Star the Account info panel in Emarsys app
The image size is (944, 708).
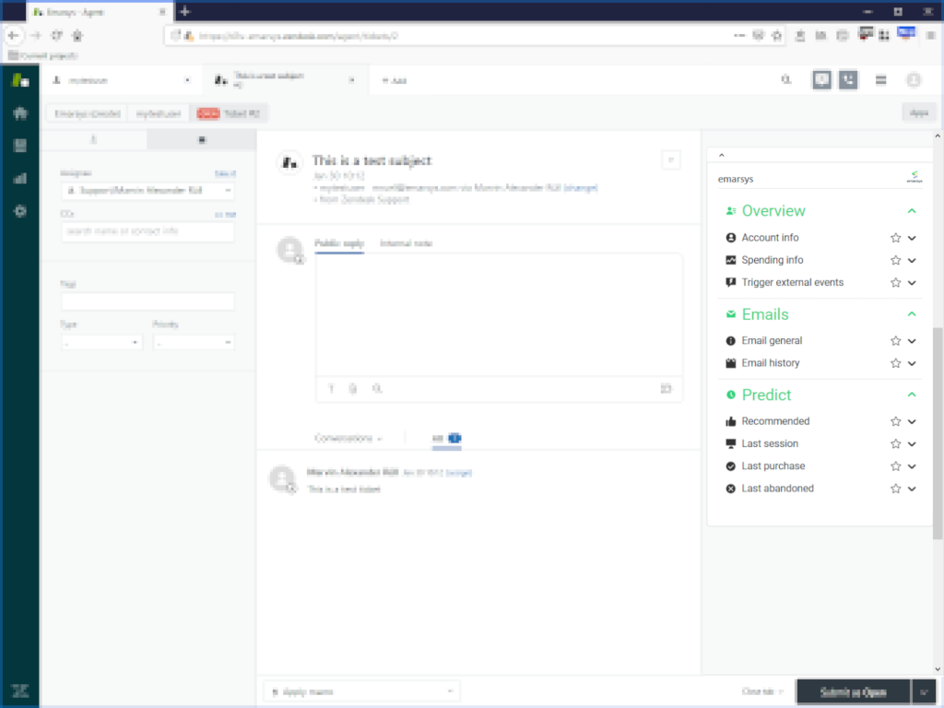click(893, 237)
